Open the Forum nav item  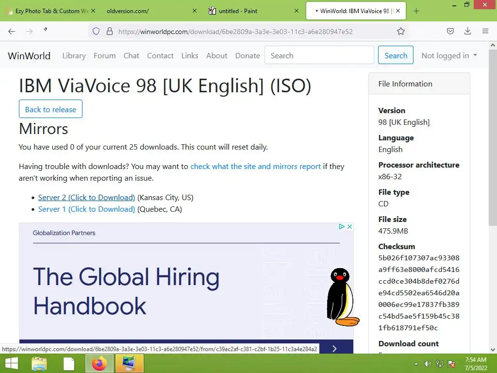[105, 56]
